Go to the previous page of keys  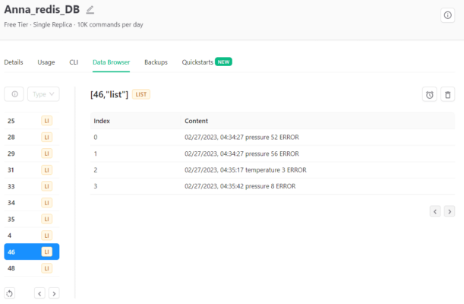[39, 293]
